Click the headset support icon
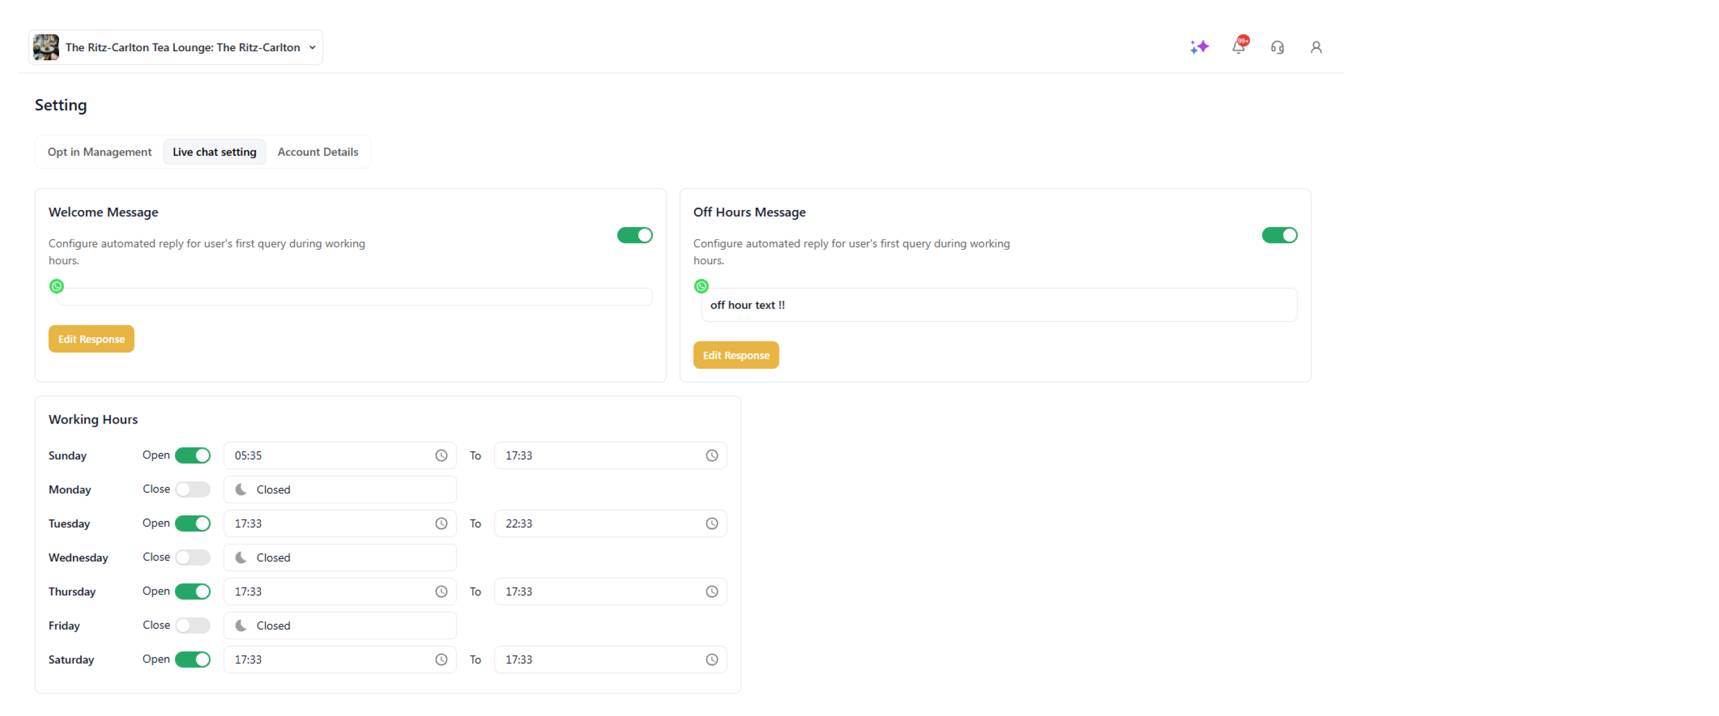Viewport: 1719px width, 716px height. coord(1277,47)
